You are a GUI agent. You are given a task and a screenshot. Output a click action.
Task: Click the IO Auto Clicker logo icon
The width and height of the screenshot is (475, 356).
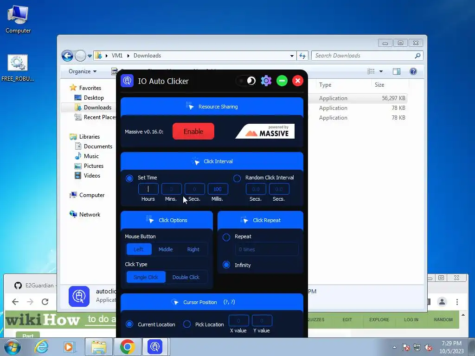tap(127, 81)
